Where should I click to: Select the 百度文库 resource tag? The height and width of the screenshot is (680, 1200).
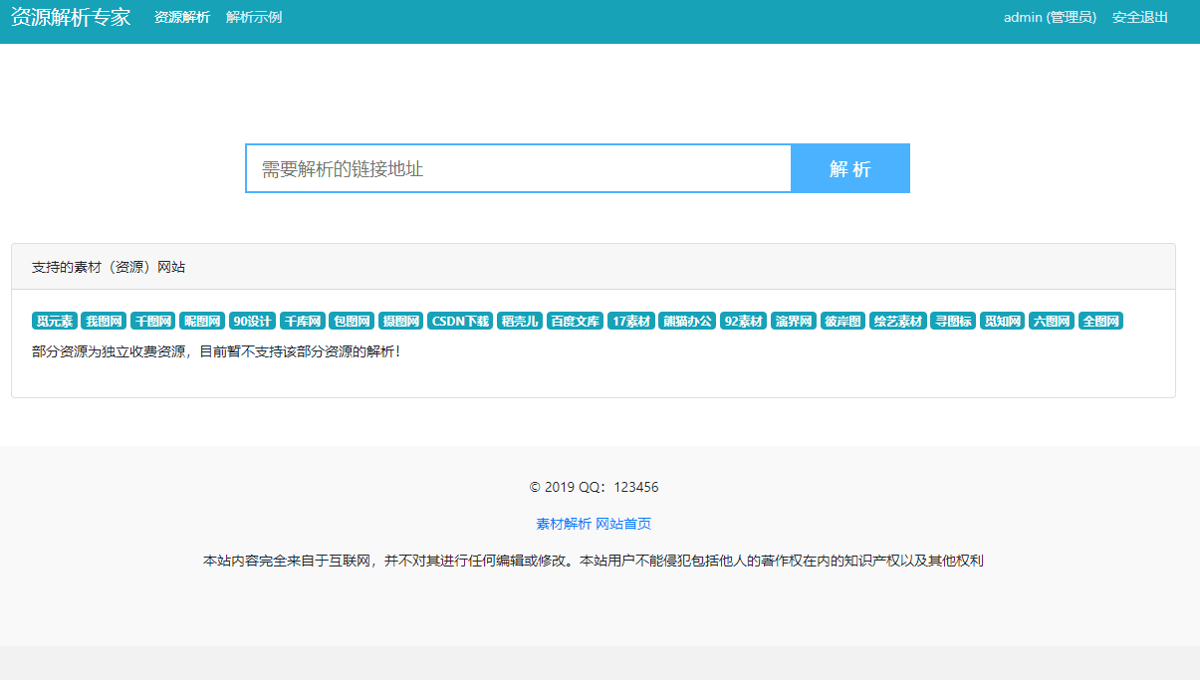tap(575, 321)
